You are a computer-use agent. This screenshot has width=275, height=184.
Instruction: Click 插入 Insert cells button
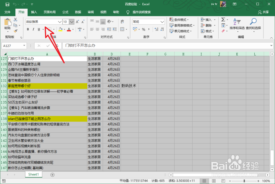coord(206,19)
